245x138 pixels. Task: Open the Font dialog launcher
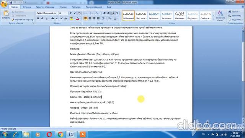point(81,23)
